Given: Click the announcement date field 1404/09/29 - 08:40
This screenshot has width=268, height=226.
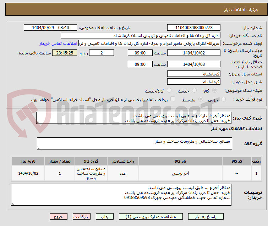Looking at the screenshot, I should point(50,28).
